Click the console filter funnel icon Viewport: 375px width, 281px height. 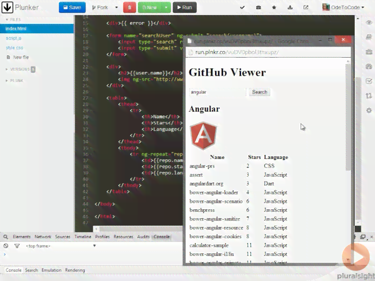click(x=17, y=246)
